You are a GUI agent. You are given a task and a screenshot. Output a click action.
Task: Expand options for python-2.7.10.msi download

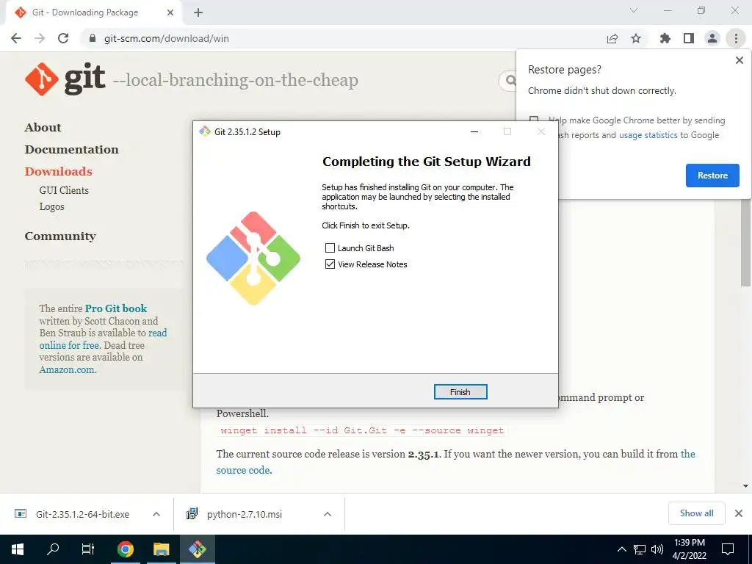(x=328, y=514)
